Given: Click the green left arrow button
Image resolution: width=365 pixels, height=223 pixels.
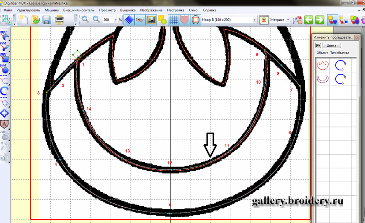Looking at the screenshot, I should point(308,20).
